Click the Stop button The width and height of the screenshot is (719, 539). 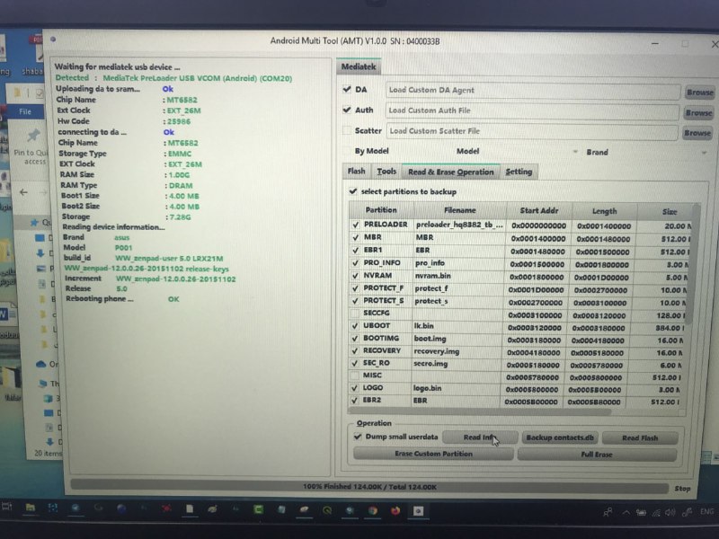(682, 489)
